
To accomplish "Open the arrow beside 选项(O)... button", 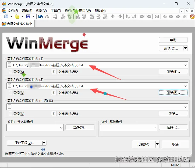I will pyautogui.click(x=185, y=48).
